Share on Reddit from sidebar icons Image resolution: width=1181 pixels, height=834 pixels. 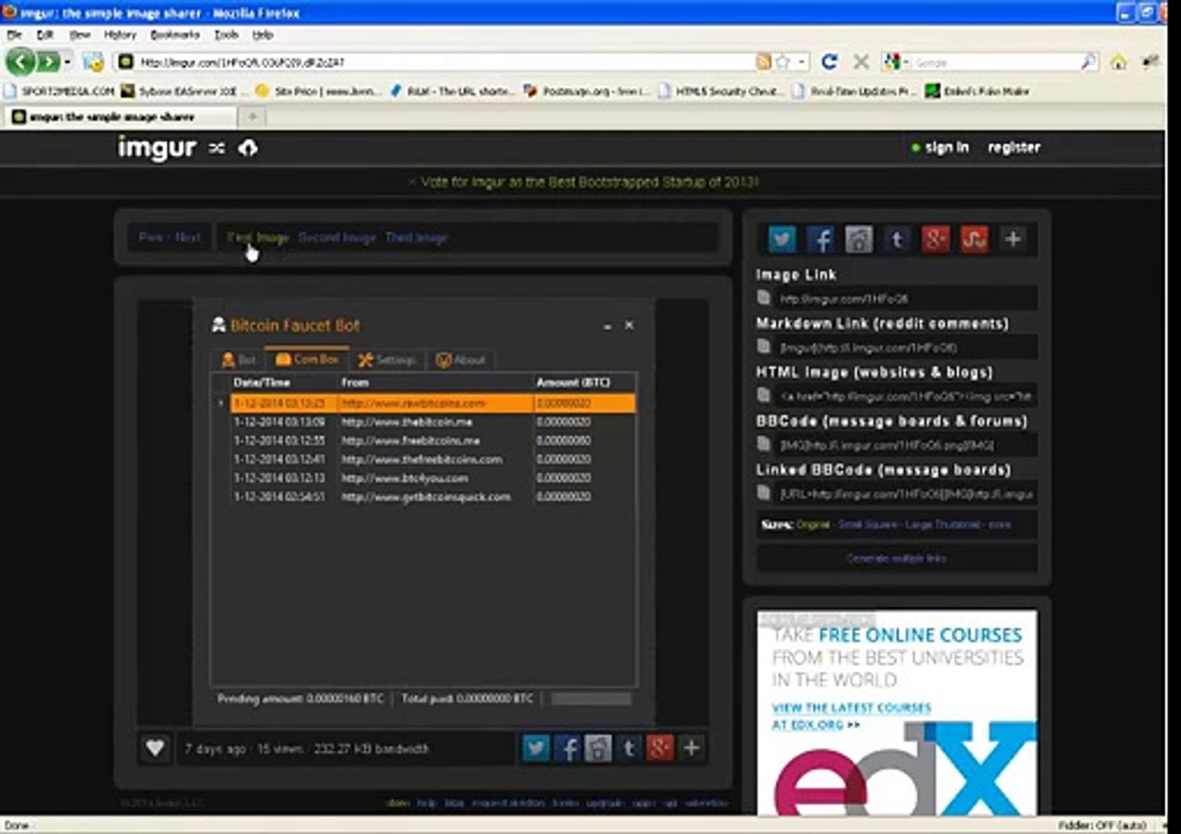pyautogui.click(x=858, y=239)
